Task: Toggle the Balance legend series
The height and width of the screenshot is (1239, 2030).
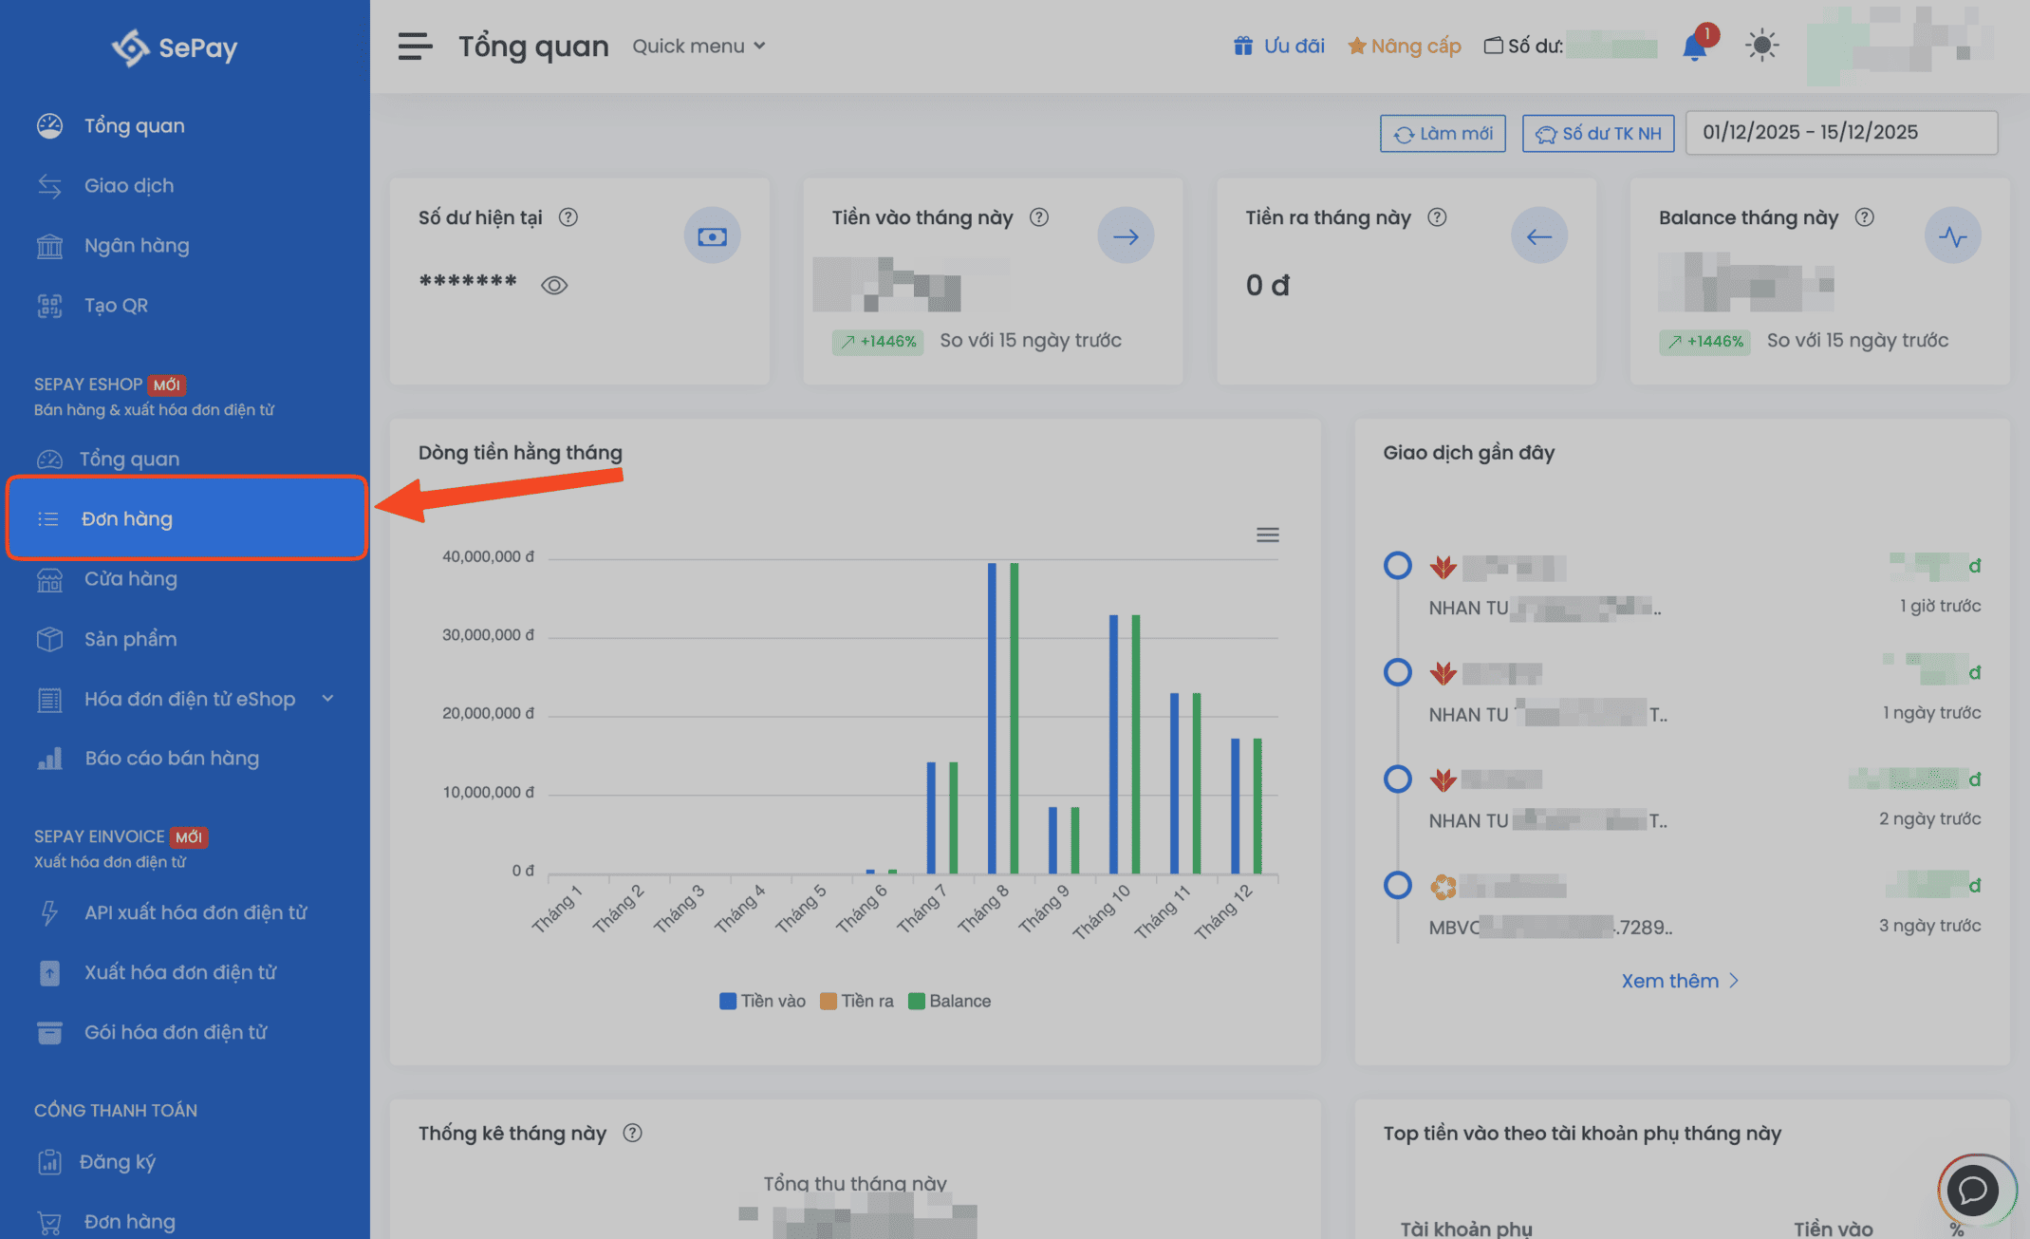Action: [949, 1001]
